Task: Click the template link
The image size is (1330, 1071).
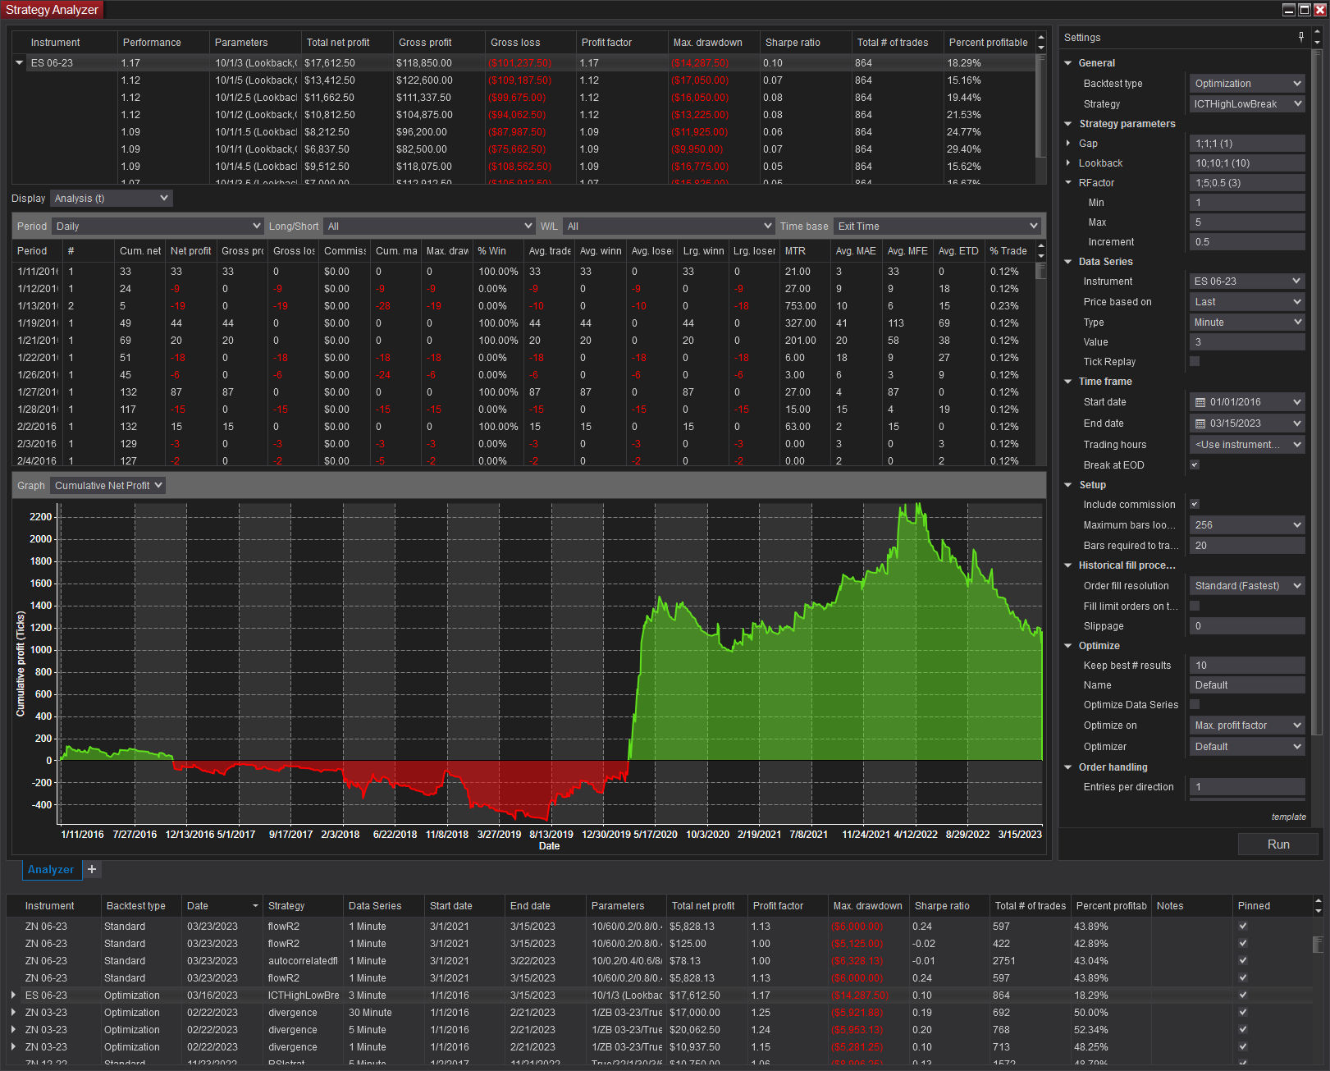Action: [1288, 817]
